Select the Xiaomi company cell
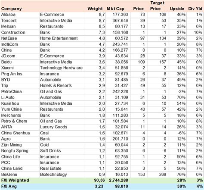Screen dimensions: 204x190 (19, 68)
